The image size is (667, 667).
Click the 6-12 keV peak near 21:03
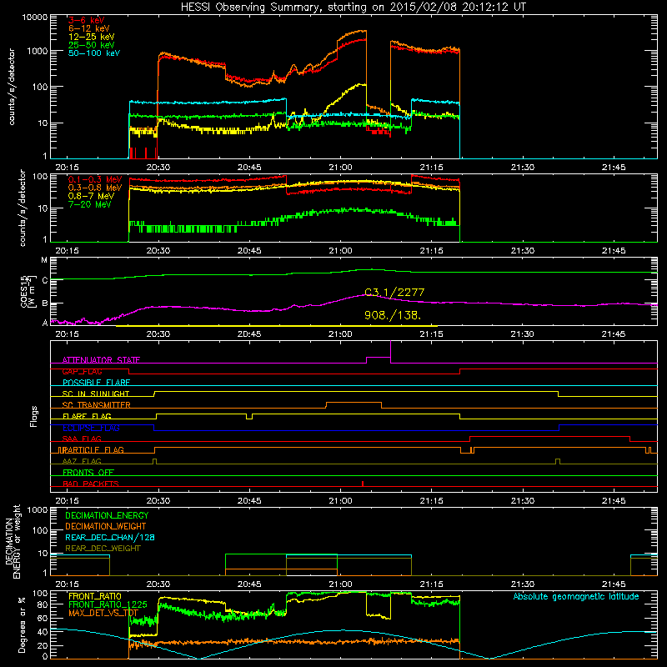point(361,31)
